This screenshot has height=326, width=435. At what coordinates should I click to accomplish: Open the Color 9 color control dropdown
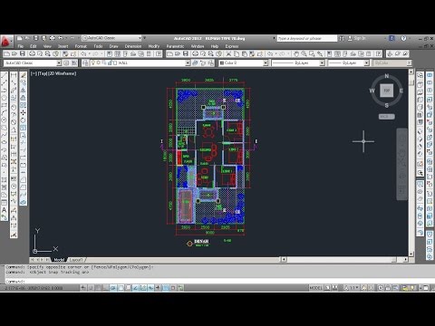click(x=266, y=62)
